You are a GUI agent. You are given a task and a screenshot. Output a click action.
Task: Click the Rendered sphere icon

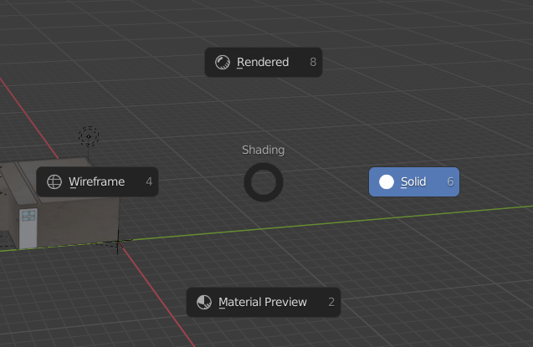click(223, 63)
